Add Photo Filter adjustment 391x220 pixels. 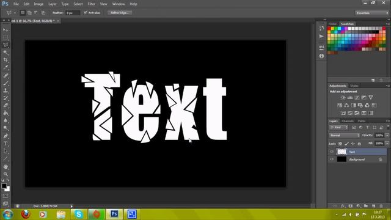[x=360, y=105]
